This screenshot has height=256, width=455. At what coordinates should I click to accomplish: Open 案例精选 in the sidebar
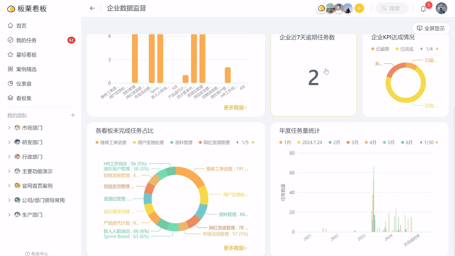pos(26,69)
